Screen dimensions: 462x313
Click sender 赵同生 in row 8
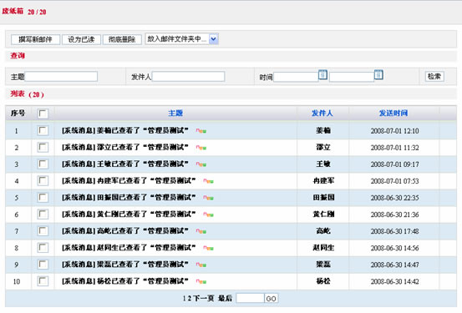[323, 248]
